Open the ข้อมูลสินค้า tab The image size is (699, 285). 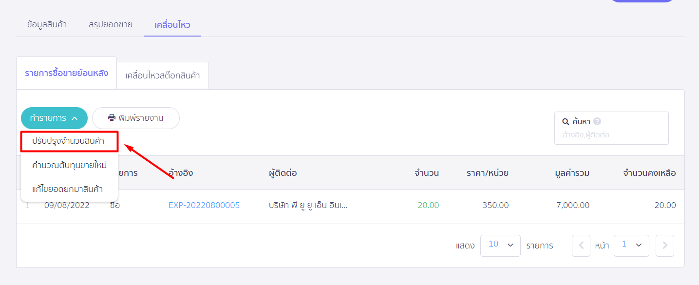[46, 23]
